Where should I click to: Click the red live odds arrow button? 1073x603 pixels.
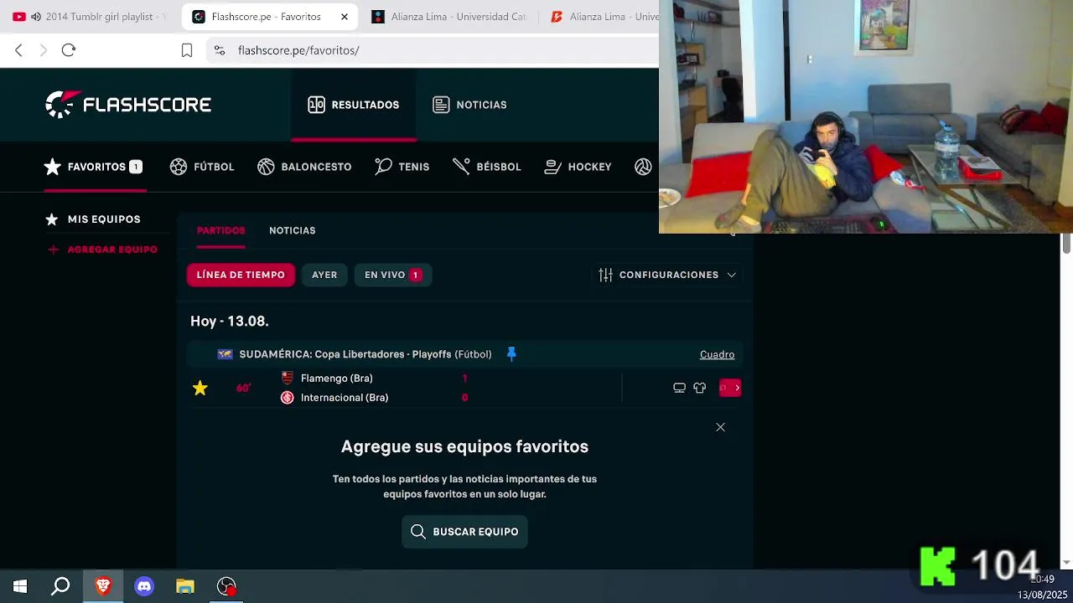[x=730, y=388]
